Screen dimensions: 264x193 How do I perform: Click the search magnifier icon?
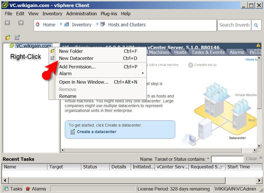pyautogui.click(x=256, y=25)
